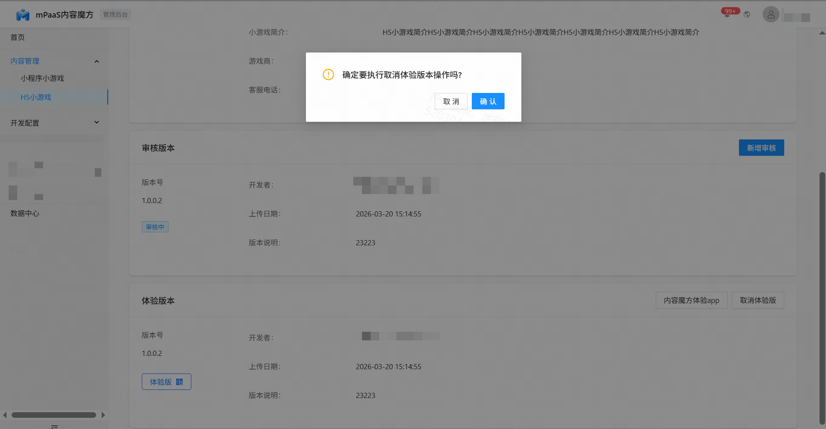
Task: Click the warning icon in the dialog
Action: [x=328, y=75]
